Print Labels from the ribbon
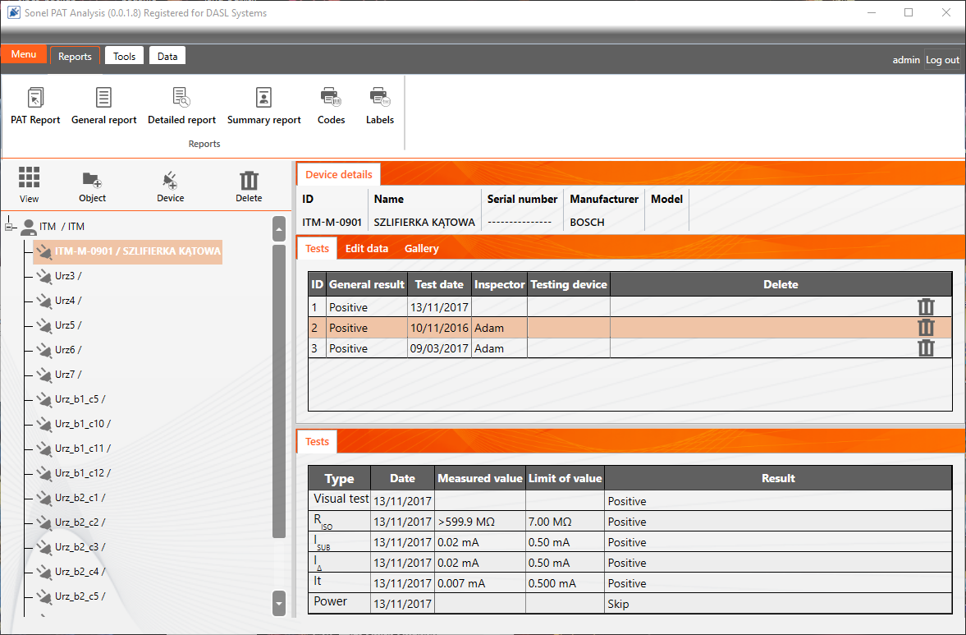 [379, 99]
